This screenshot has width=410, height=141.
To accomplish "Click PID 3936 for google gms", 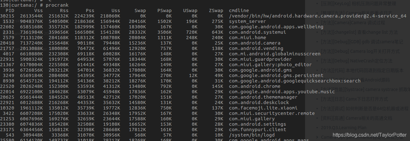I will point(8,70).
